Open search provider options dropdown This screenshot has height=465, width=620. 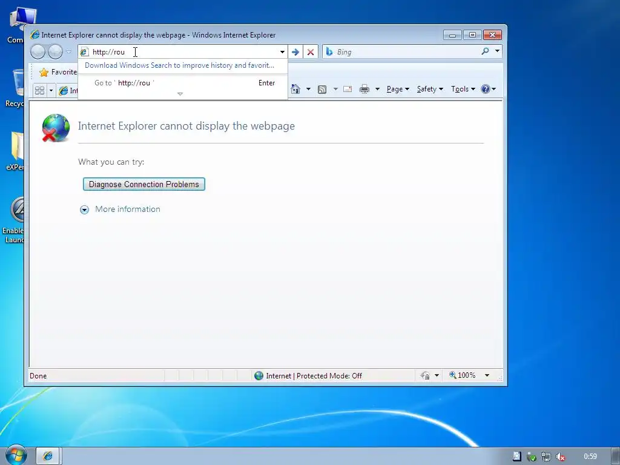pos(498,51)
